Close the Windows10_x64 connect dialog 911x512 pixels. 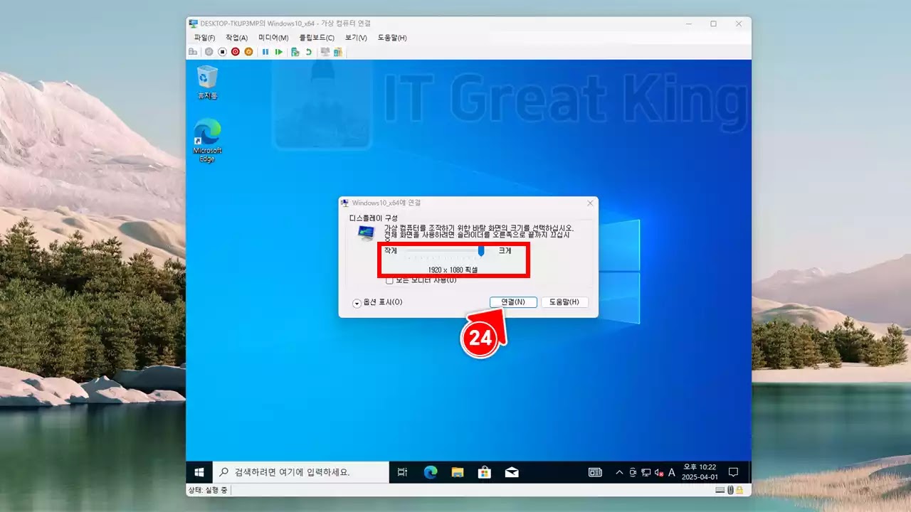[x=590, y=203]
